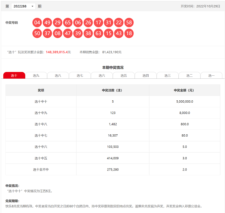Click winning number ball 04
The image size is (225, 213).
[37, 22]
